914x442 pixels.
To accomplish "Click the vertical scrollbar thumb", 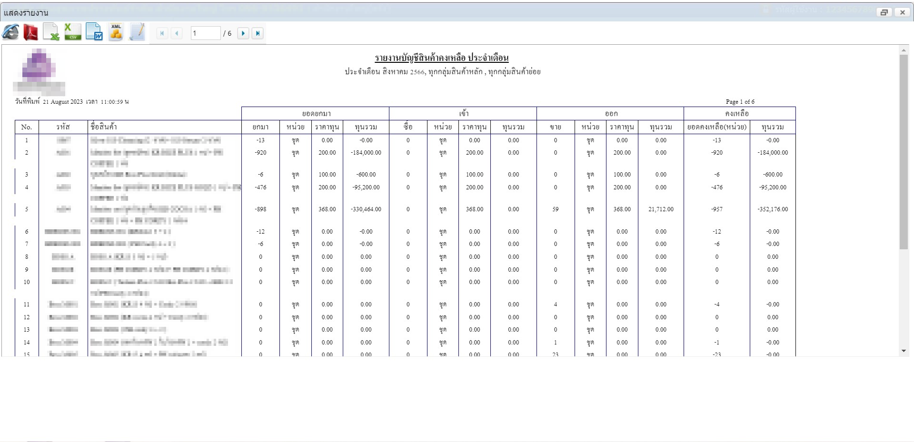I will [904, 152].
